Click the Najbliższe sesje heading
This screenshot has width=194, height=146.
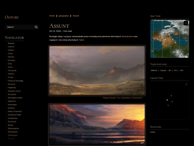coord(158,64)
